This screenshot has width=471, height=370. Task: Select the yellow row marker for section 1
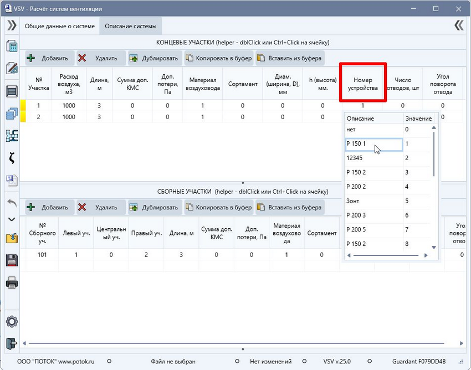(x=23, y=105)
